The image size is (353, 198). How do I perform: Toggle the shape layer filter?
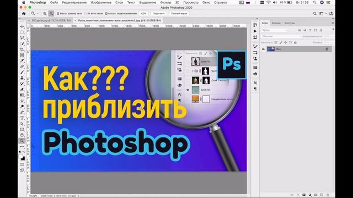point(315,30)
